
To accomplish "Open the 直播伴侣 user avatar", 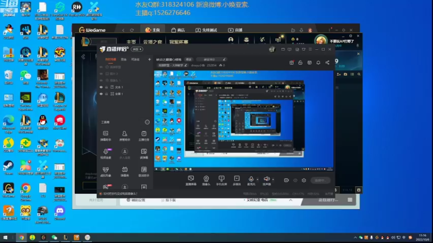I will pyautogui.click(x=272, y=49).
